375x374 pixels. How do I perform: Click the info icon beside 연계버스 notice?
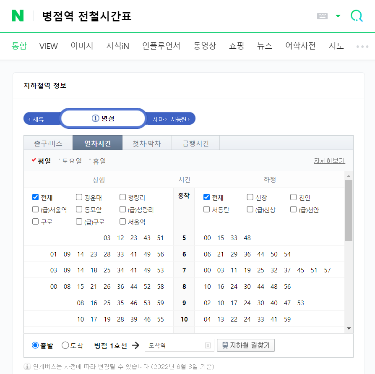pyautogui.click(x=27, y=366)
